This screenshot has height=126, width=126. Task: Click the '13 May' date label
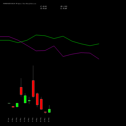tap(20, 120)
